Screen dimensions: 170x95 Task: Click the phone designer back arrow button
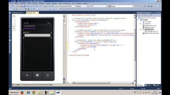[x=27, y=75]
